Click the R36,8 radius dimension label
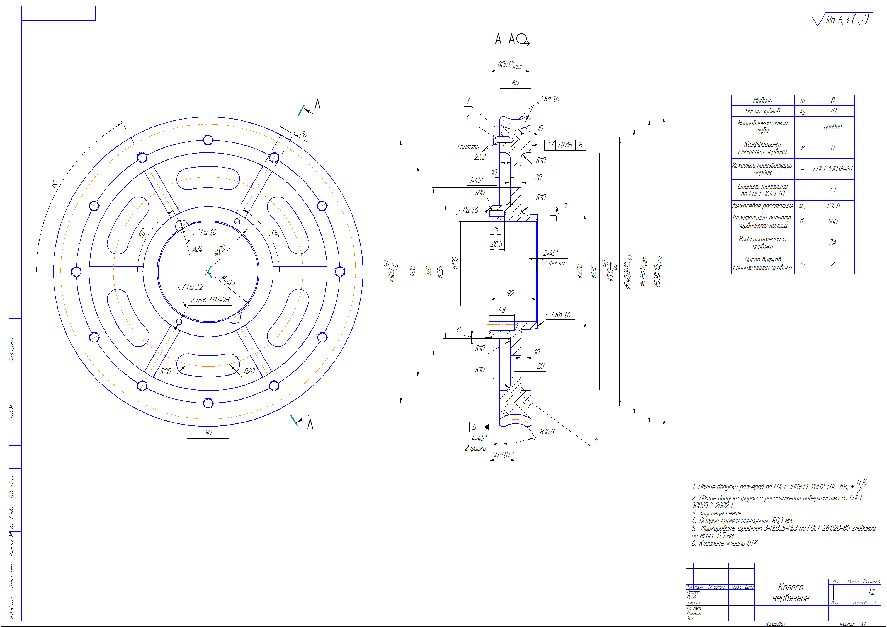The width and height of the screenshot is (887, 627). tap(547, 432)
